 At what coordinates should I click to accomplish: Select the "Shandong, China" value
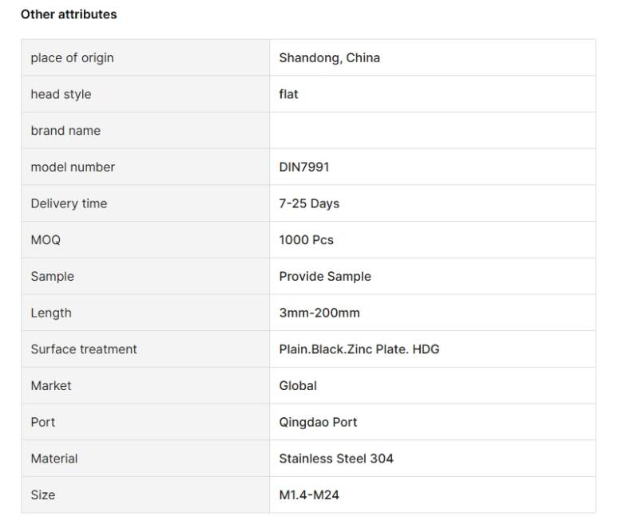point(329,57)
